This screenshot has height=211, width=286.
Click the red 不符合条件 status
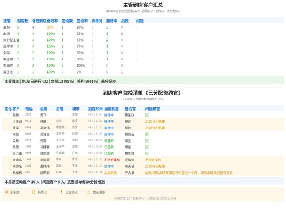(112, 160)
